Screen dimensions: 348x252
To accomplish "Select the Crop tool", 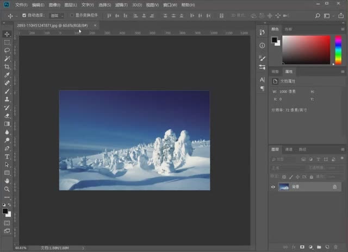I will click(x=7, y=67).
